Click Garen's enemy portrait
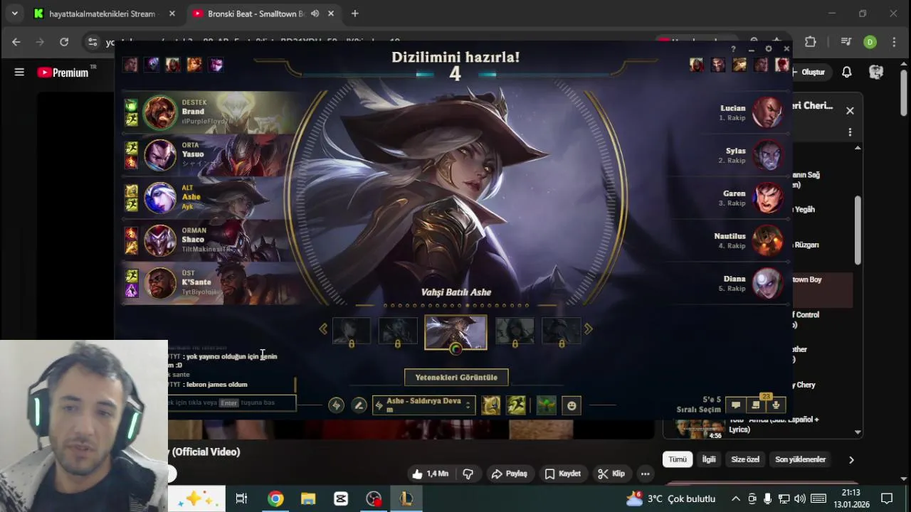 (x=767, y=198)
